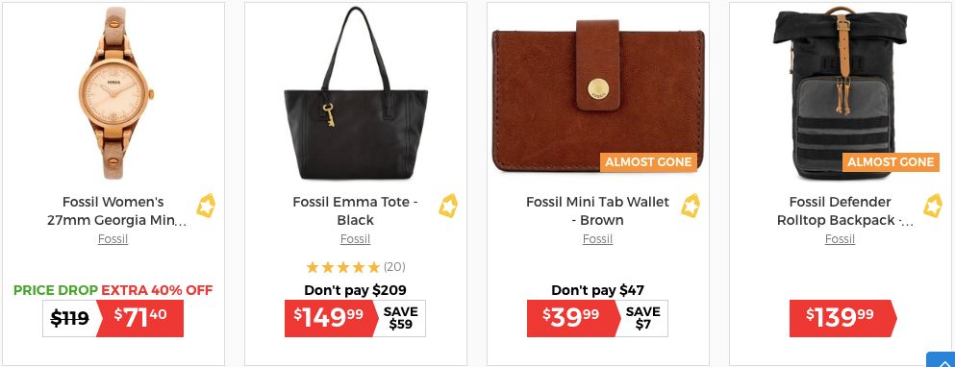Open the Defender Rolltop Backpack image
The image size is (955, 367).
(x=841, y=93)
